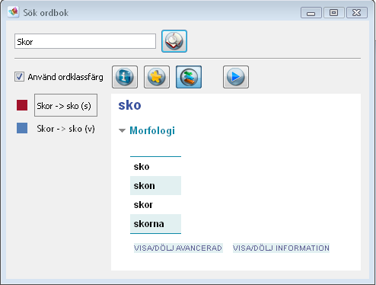The image size is (376, 285).
Task: Maximize the Sök ordbok window
Action: (x=333, y=13)
